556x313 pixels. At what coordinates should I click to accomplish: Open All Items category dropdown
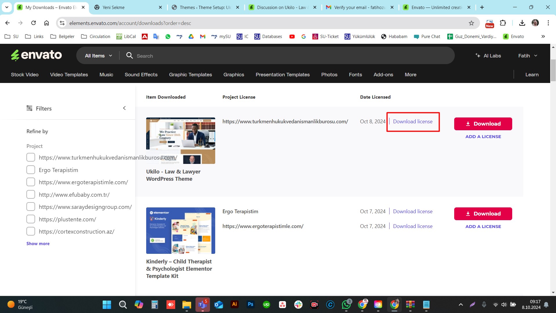tap(98, 56)
